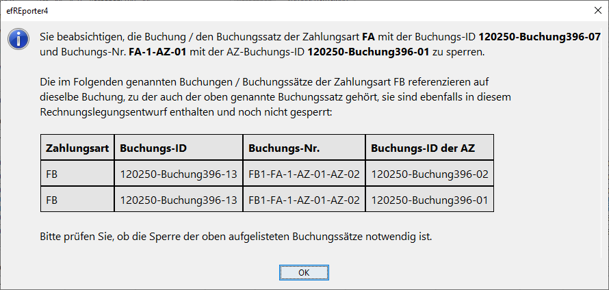Screen dimensions: 609x290
Task: Click the bold Buchungs-ID 120250-Buchung396-07 text
Action: pyautogui.click(x=539, y=35)
